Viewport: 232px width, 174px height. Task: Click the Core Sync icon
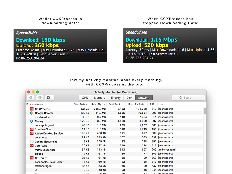pyautogui.click(x=32, y=146)
